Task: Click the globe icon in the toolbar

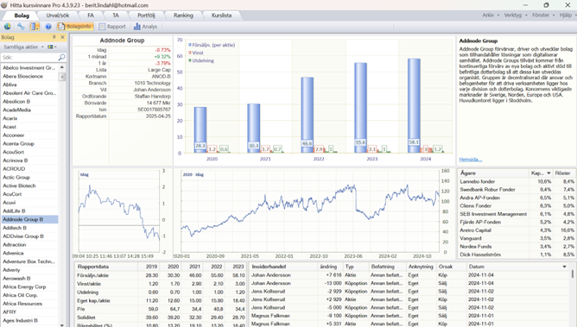Action: pos(8,27)
